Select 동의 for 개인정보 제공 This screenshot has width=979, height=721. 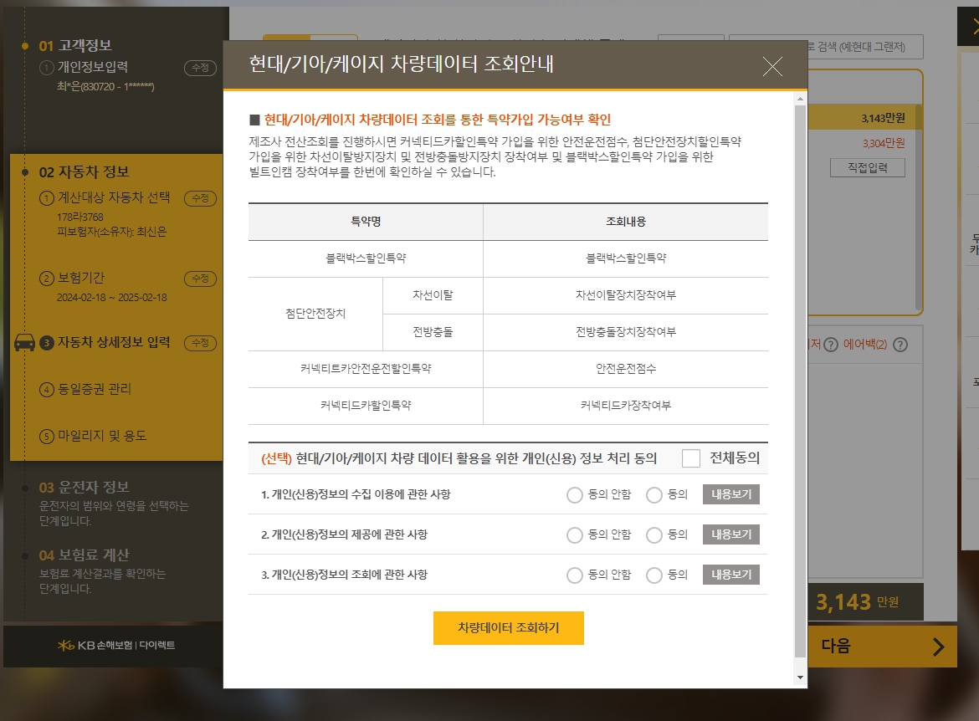click(654, 535)
